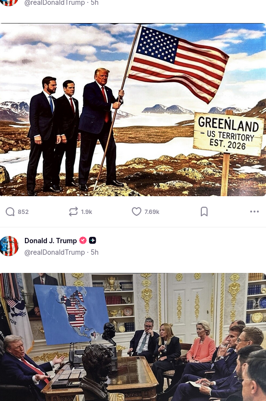
Task: Click the 5h timestamp on the second post
Action: pyautogui.click(x=94, y=252)
